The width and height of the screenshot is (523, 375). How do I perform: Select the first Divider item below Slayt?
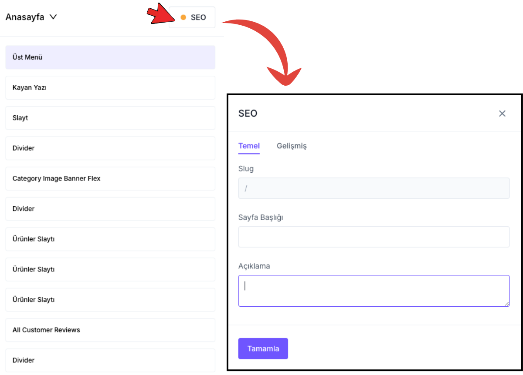110,148
